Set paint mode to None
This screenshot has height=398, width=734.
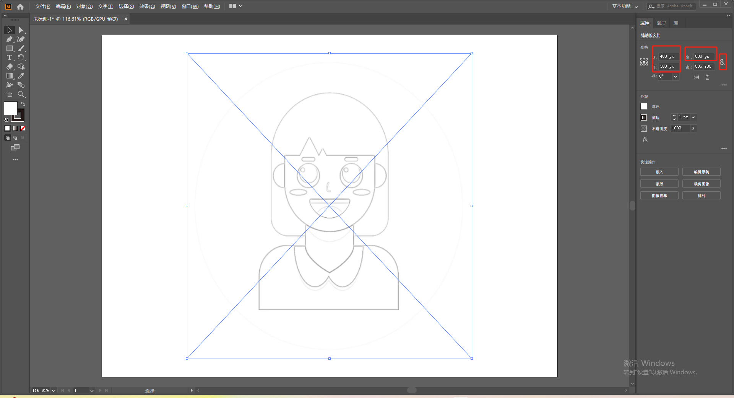(x=23, y=129)
